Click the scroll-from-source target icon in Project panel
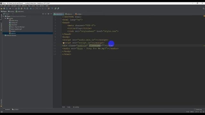This screenshot has height=115, width=205. (43, 14)
